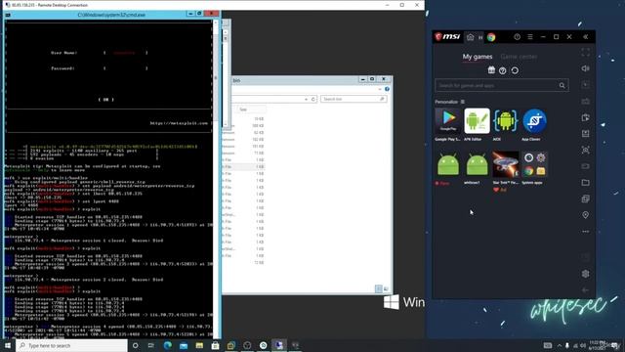Open the Chrome tab in MSI player header
Image resolution: width=625 pixels, height=352 pixels.
491,37
